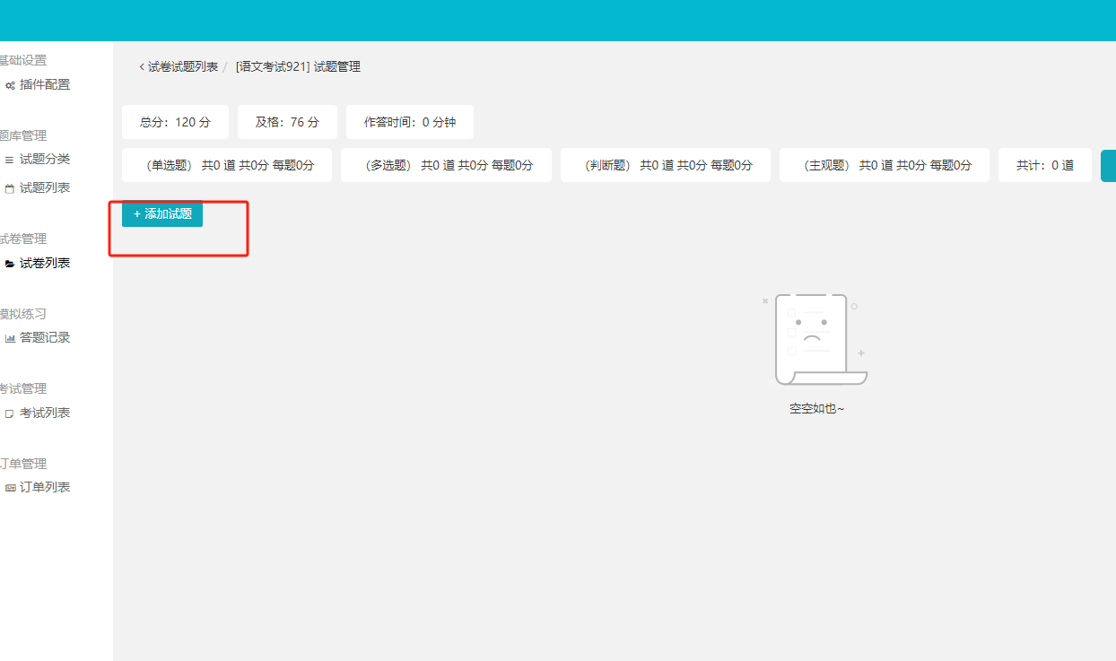
Task: Open 试题分类 in the sidebar
Action: [x=45, y=159]
